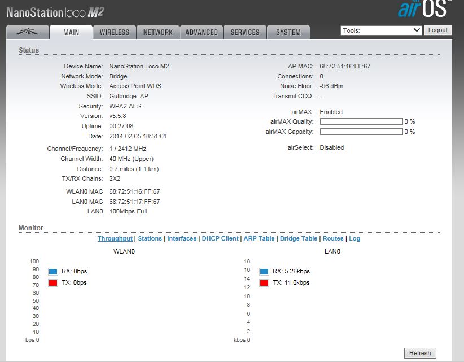Click the security value 'WPA2-AES'
This screenshot has width=464, height=362.
[125, 106]
